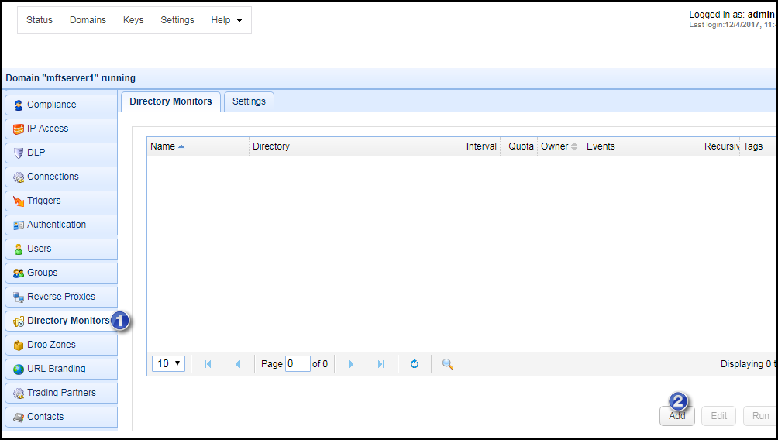This screenshot has height=440, width=778.
Task: Go to next page arrow
Action: point(351,364)
